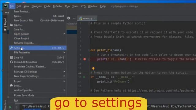This screenshot has width=196, height=110.
Task: Open the Edit menu
Action: (19, 6)
